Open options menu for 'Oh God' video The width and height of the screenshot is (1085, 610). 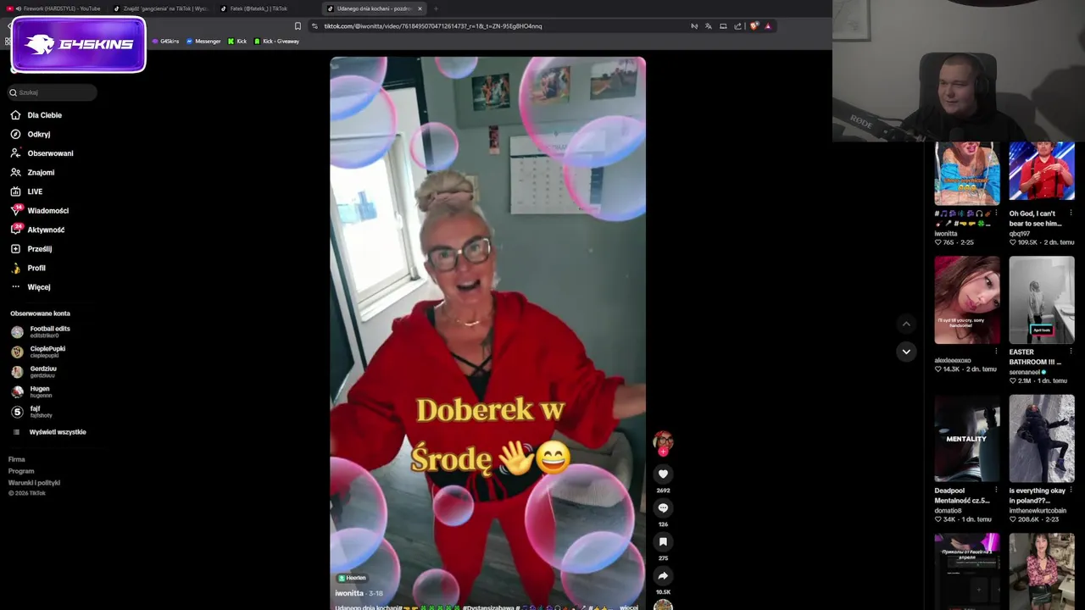click(x=1071, y=213)
